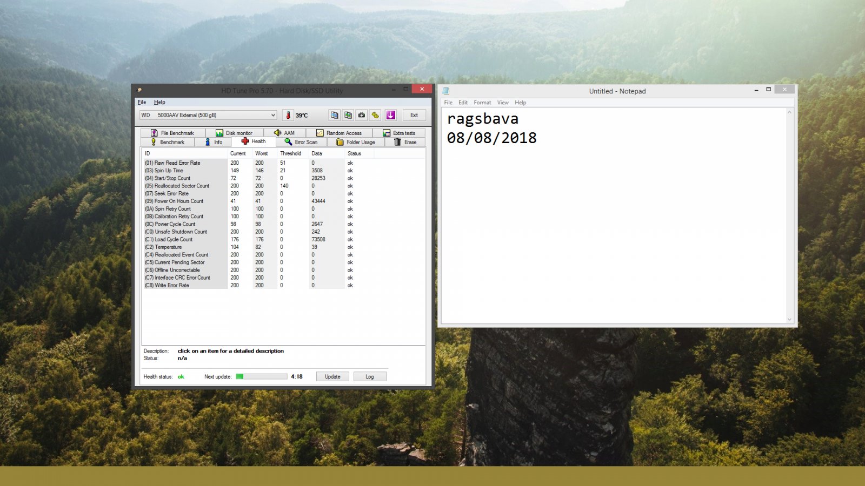This screenshot has width=865, height=486.
Task: Open HD Tune File menu
Action: point(142,102)
